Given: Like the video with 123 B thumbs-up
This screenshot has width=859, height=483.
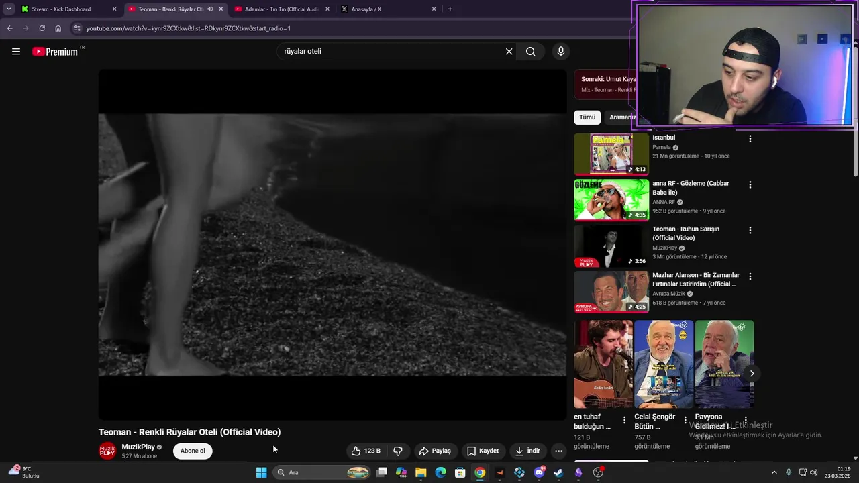Looking at the screenshot, I should (x=366, y=451).
